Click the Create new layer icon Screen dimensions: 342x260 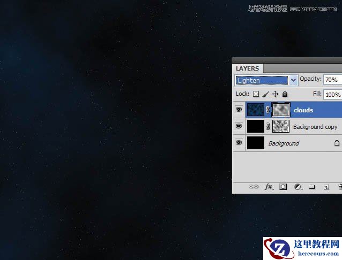326,187
